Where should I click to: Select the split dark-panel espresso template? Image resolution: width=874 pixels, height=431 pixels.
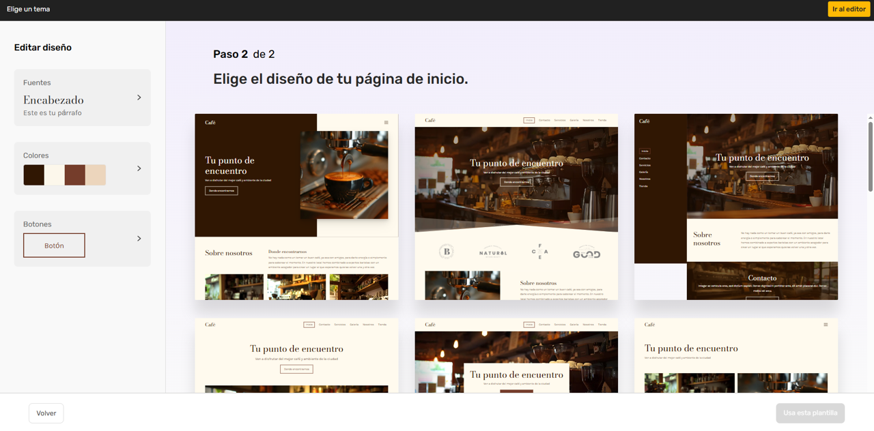pyautogui.click(x=296, y=207)
